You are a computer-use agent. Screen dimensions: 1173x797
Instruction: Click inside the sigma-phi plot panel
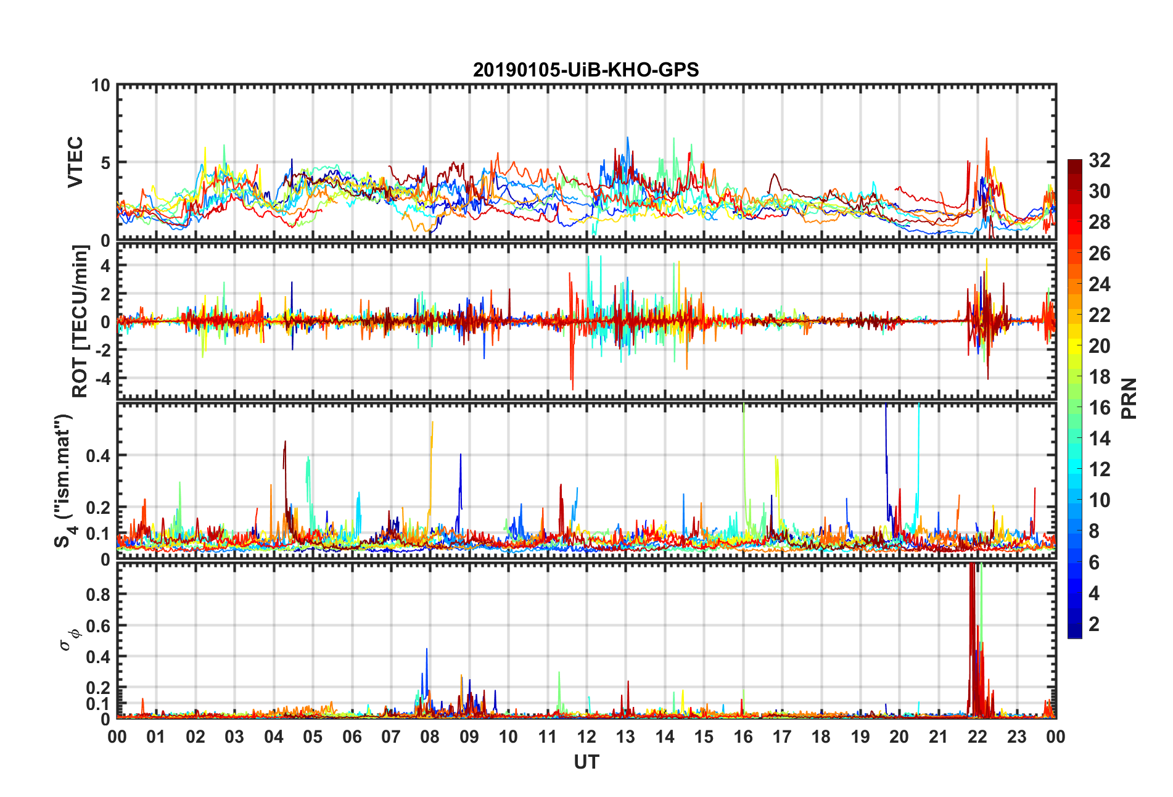[x=586, y=641]
